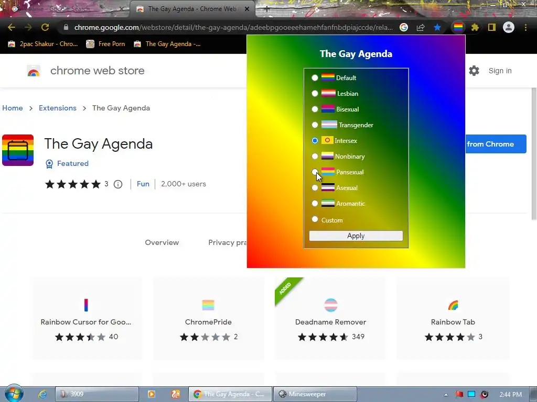Screen dimensions: 537x402
Task: Open Rainbow Tab extension card
Action: pyautogui.click(x=453, y=318)
